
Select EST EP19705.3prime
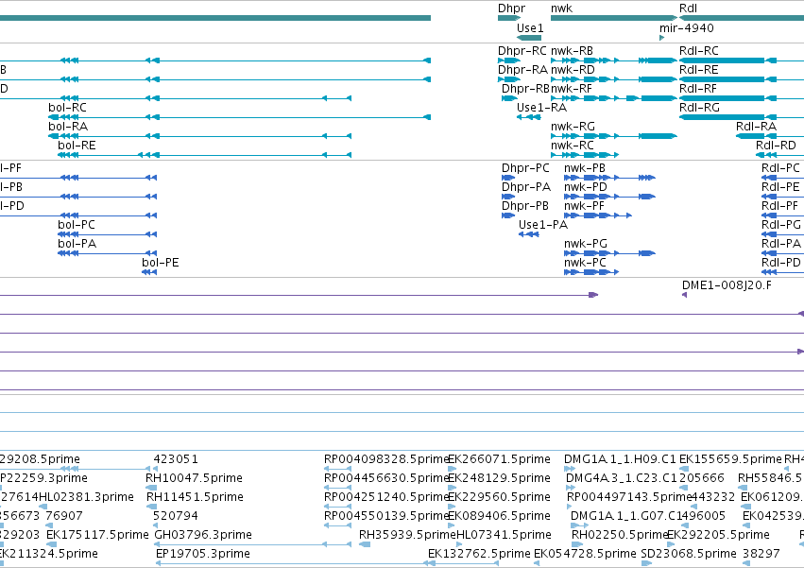202,554
